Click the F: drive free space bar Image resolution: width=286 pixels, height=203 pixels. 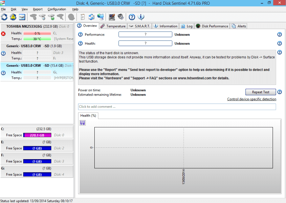coord(37,161)
